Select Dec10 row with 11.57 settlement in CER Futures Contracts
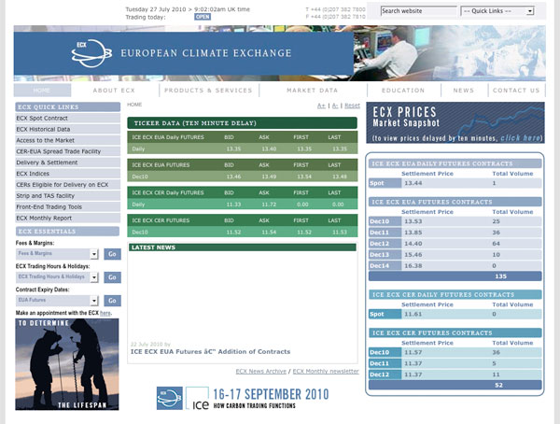 (455, 352)
